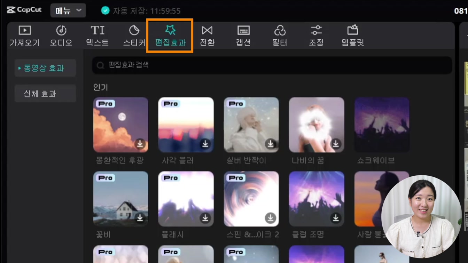468x263 pixels.
Task: Click the 자동 저장 11:59:55 status text
Action: coord(147,11)
